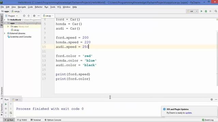The width and height of the screenshot is (218, 122).
Task: Open the Favorites tool window star tab
Action: [x=2, y=109]
